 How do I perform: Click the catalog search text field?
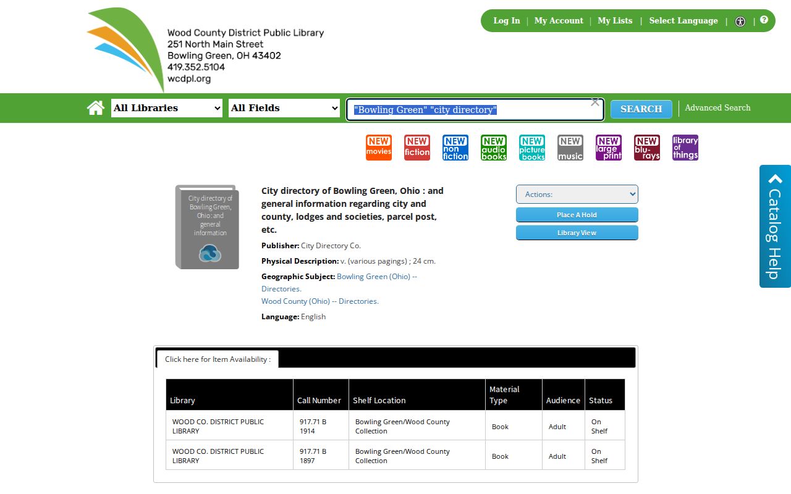click(475, 109)
